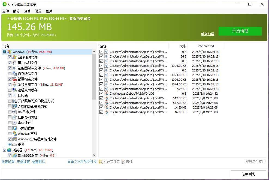The height and width of the screenshot is (180, 269).
Task: Click the 回收站 recycle bin icon
Action: [x=14, y=95]
